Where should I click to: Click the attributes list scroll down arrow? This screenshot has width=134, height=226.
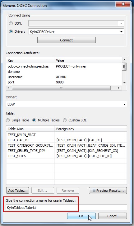[124, 83]
